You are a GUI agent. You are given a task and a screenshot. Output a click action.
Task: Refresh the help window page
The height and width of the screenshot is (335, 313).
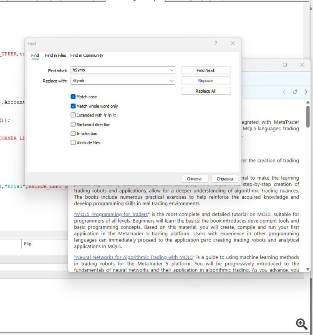click(x=295, y=92)
